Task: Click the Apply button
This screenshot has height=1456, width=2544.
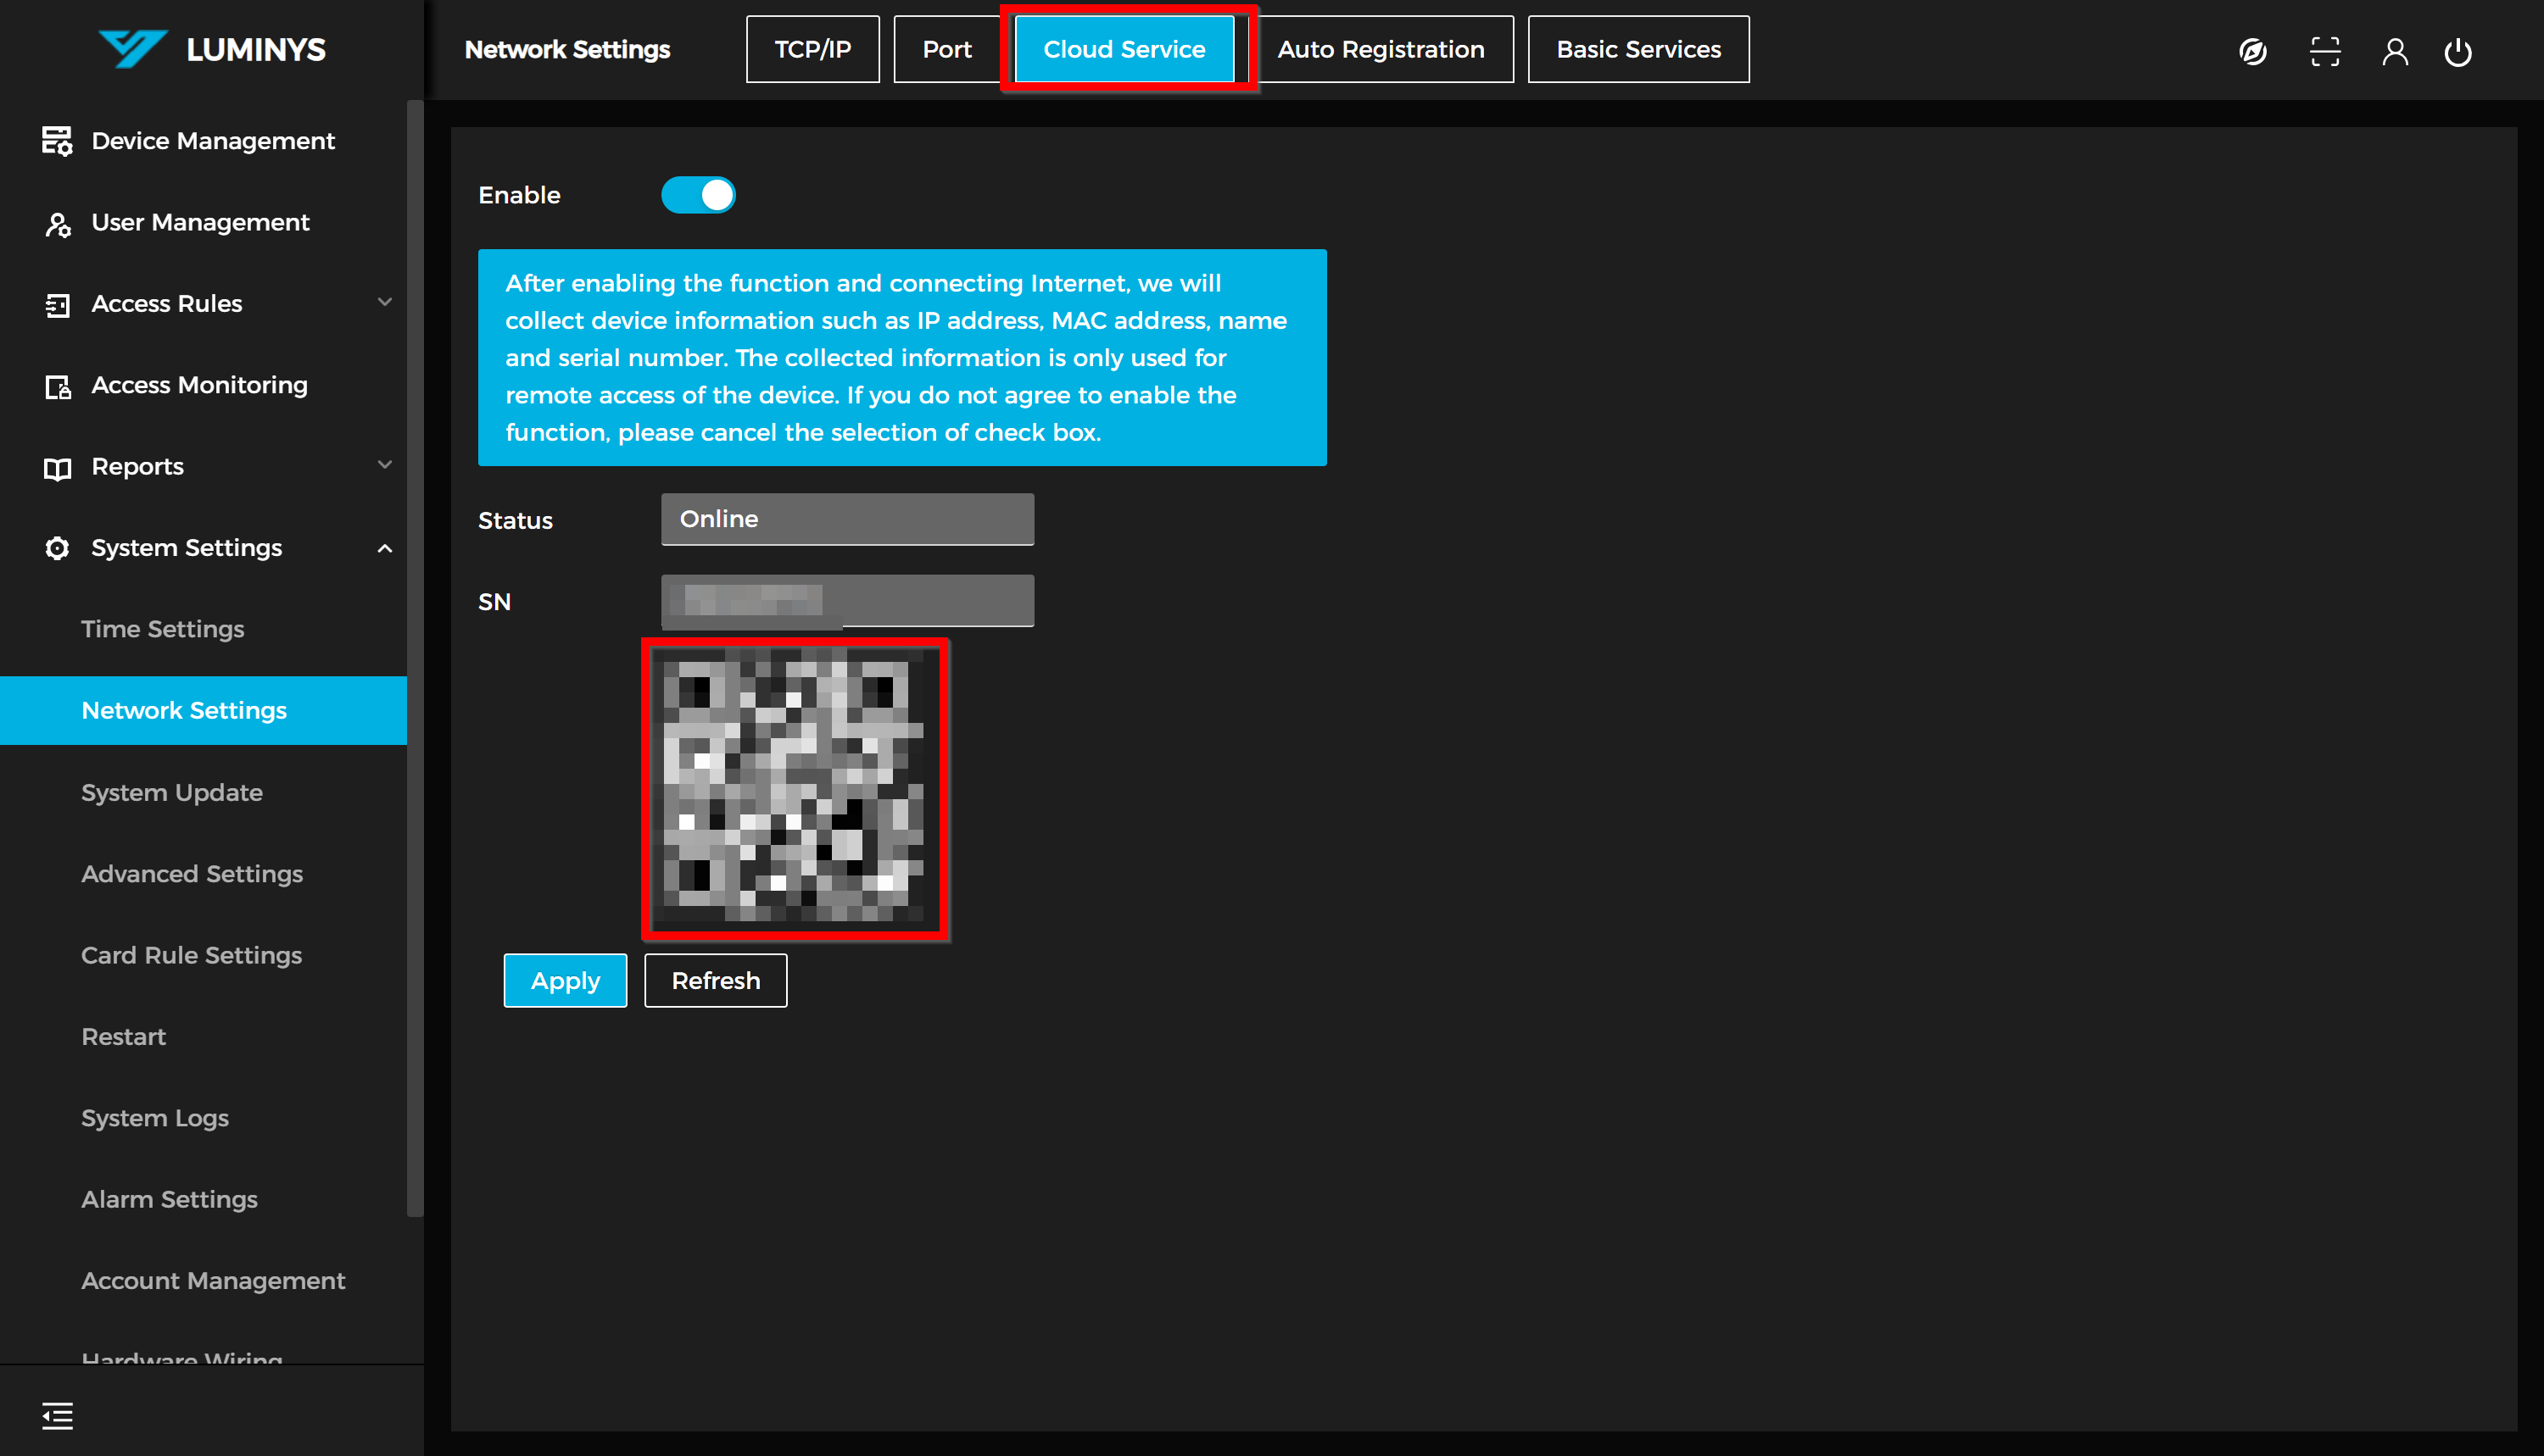Action: (564, 980)
